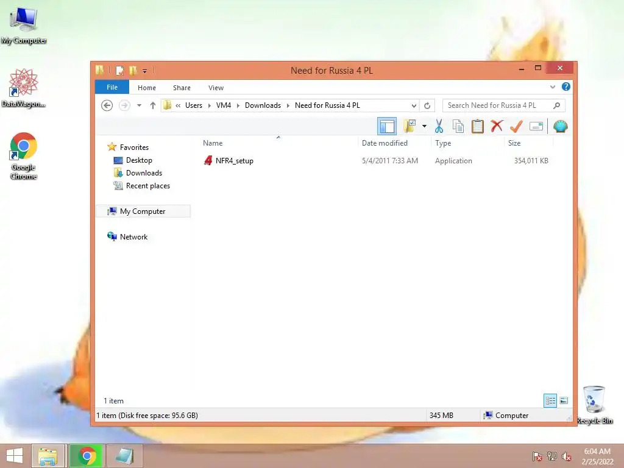
Task: Select My Computer in navigation pane
Action: coord(143,211)
